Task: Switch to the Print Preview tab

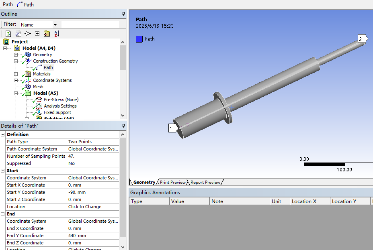Action: (173, 182)
